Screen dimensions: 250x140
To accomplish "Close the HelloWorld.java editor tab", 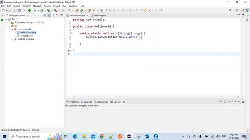I will 87,16.
